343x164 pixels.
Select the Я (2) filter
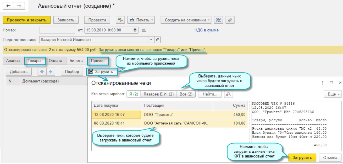pyautogui.click(x=134, y=94)
